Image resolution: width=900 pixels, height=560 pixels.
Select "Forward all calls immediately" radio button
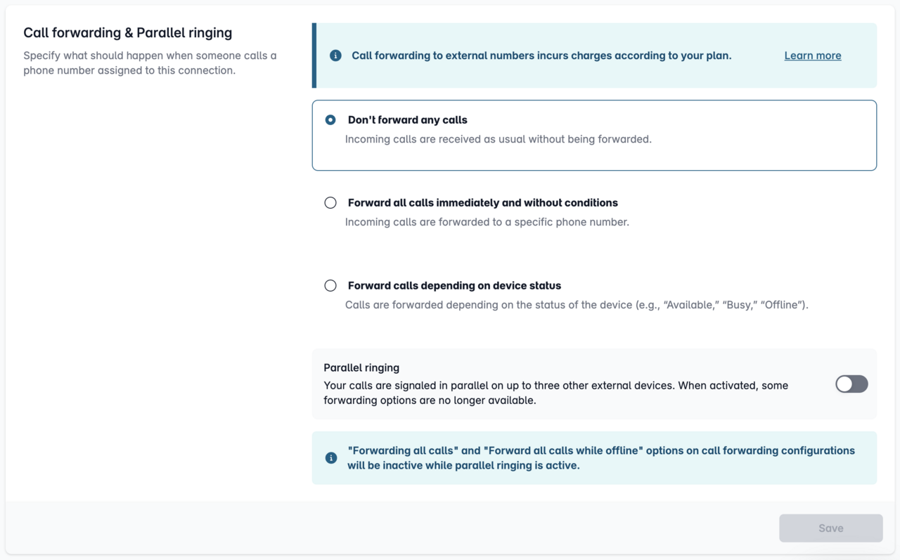tap(330, 203)
